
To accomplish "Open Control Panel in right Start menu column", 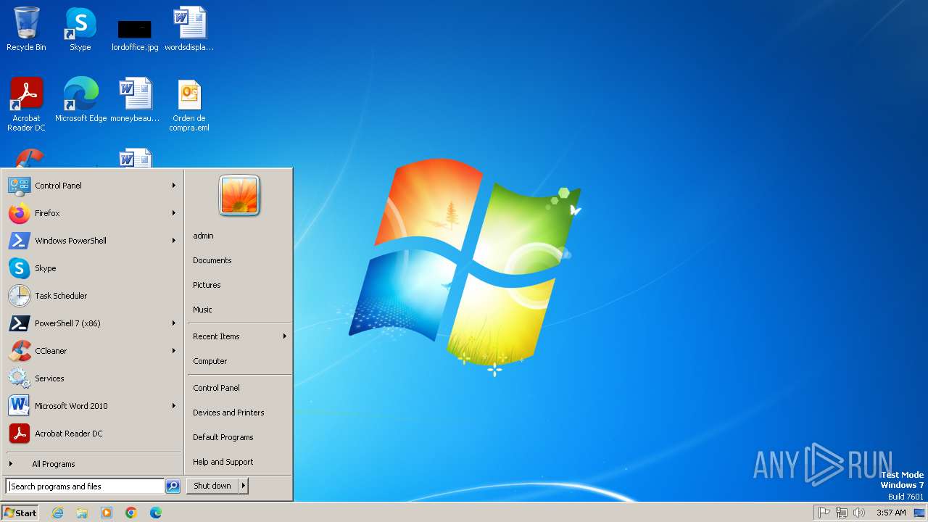I will [239, 388].
